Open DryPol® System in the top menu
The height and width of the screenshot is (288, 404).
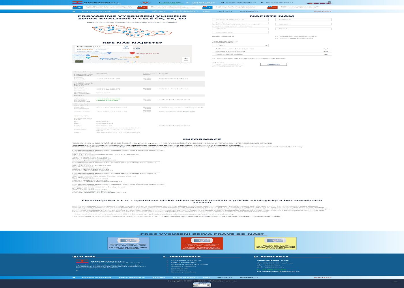click(96, 11)
